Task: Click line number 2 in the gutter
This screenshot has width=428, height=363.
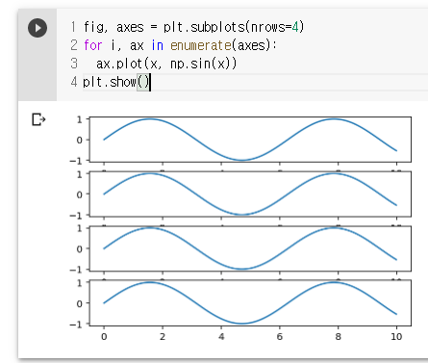Action: click(74, 45)
